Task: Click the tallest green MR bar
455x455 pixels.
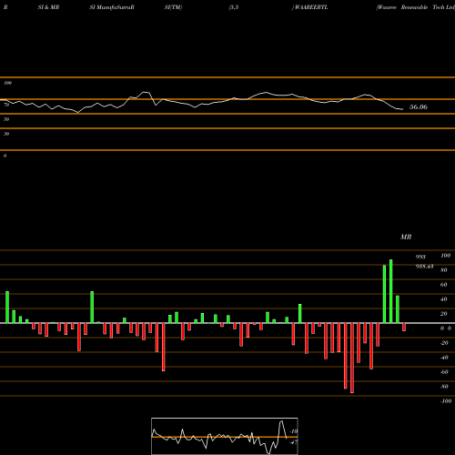Action: pyautogui.click(x=391, y=291)
